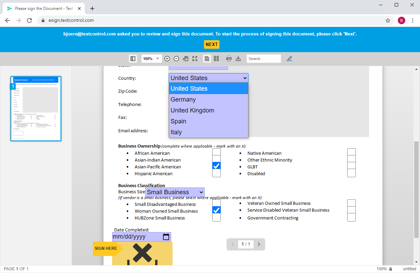420x273 pixels.
Task: Open the Chrome browser menu
Action: 413,20
